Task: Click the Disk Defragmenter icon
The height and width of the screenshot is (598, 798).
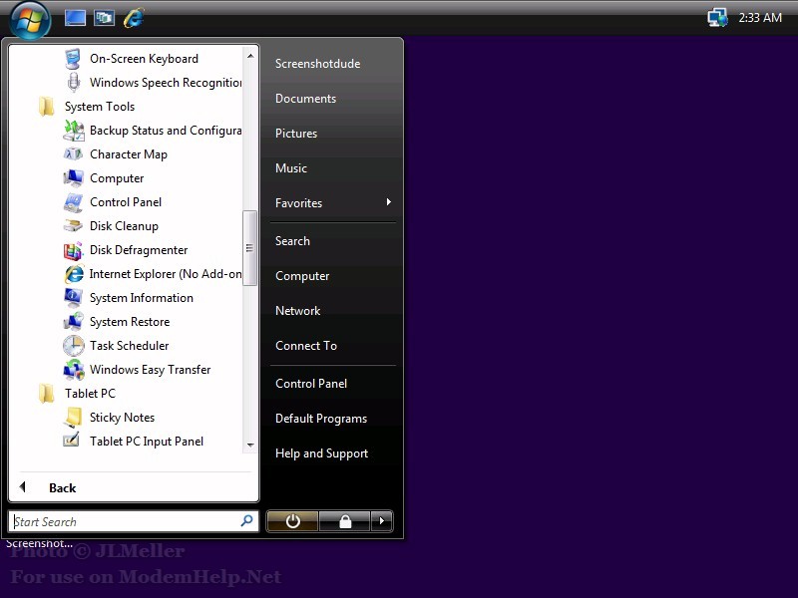Action: 73,250
